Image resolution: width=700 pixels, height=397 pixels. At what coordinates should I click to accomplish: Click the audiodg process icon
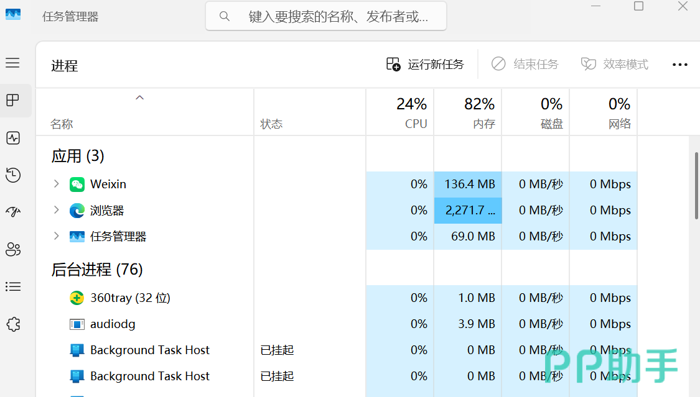[x=77, y=324]
